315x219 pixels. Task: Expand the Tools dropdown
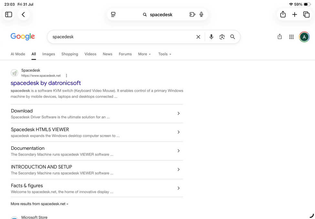pyautogui.click(x=165, y=54)
